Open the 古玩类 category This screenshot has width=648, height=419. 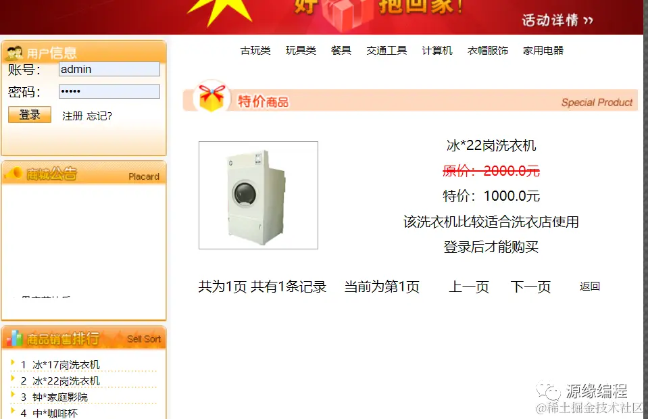(255, 51)
